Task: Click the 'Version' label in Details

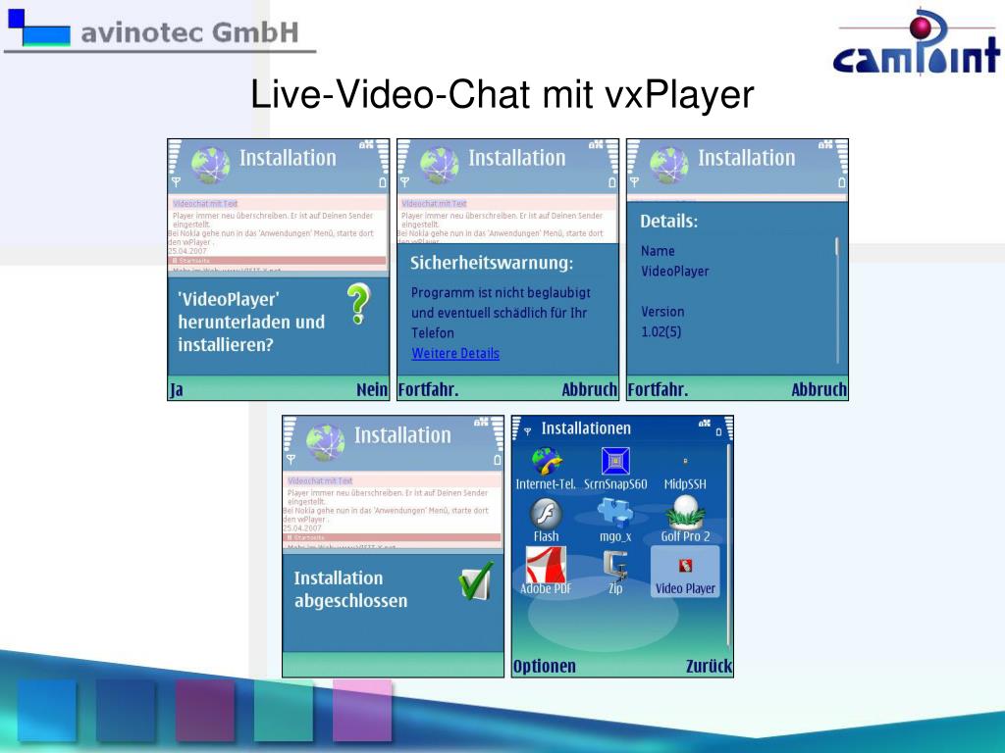Action: tap(662, 312)
